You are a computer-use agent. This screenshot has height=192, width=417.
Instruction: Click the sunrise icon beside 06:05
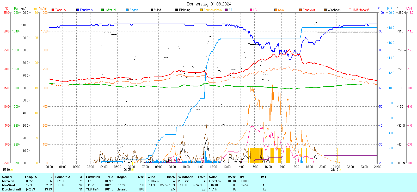pyautogui.click(x=133, y=170)
